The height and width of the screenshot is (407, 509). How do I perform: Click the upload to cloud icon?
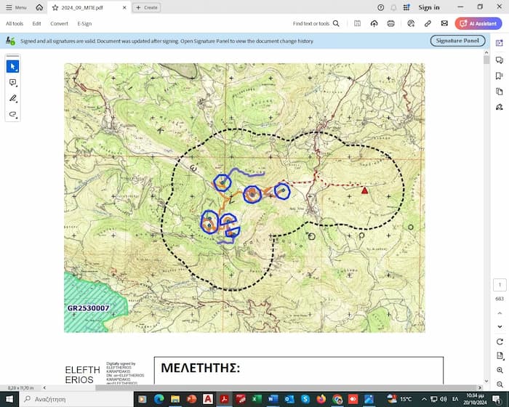tap(374, 23)
